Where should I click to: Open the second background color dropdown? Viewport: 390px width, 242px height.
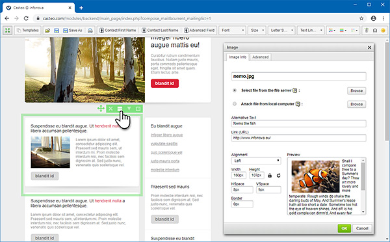(x=343, y=31)
